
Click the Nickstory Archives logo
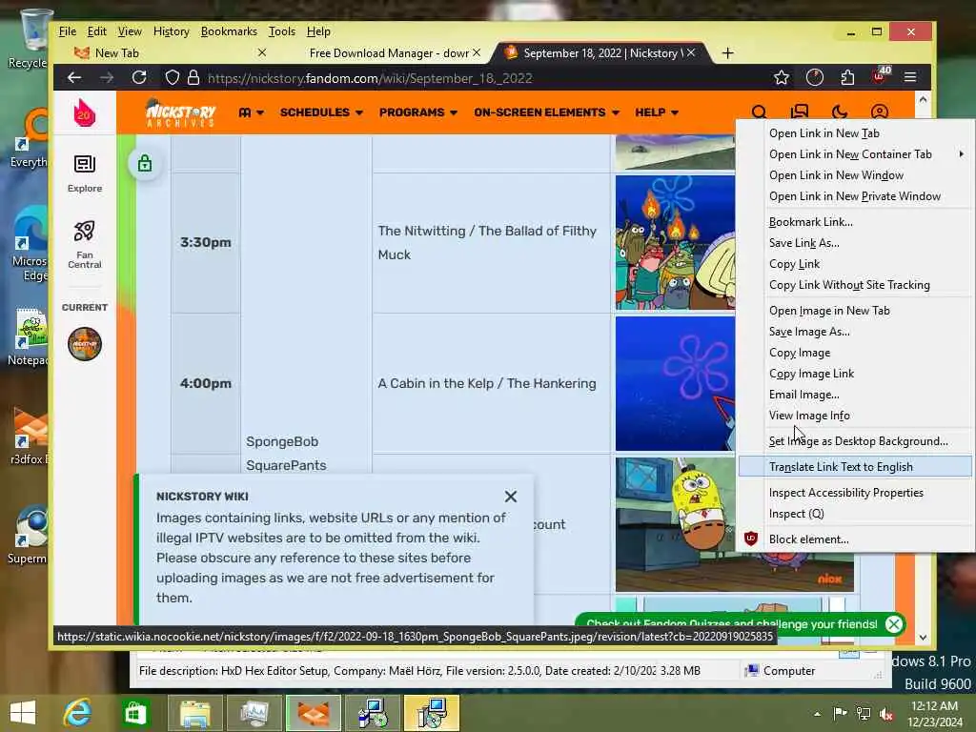click(180, 112)
